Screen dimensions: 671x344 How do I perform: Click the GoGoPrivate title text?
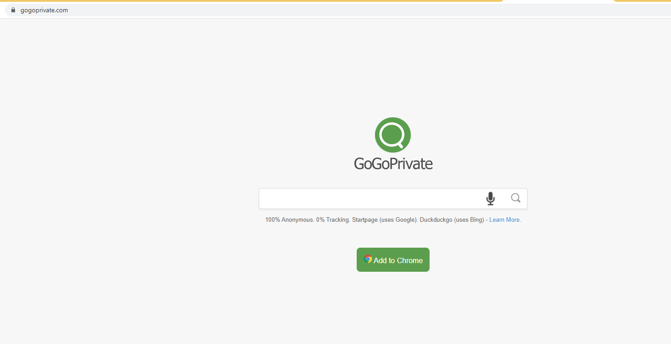[x=393, y=164]
